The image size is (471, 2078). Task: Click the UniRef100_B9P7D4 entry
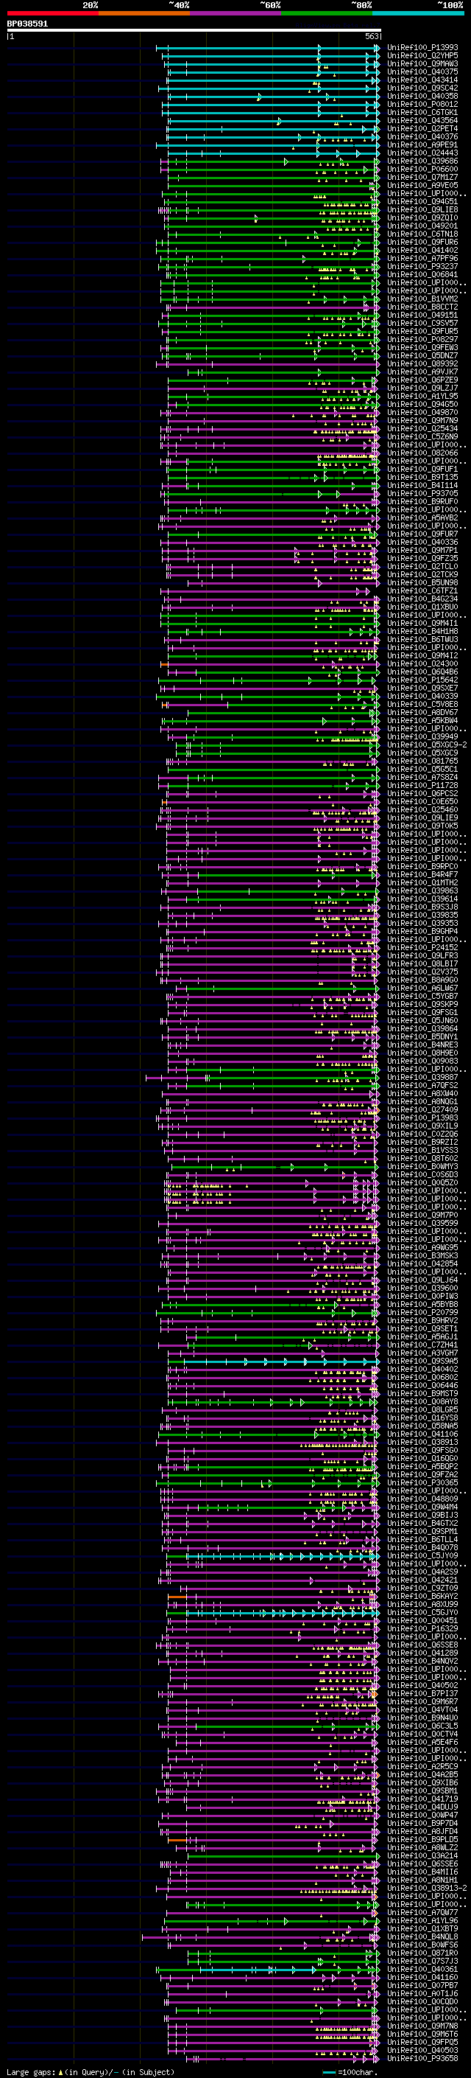point(422,1823)
